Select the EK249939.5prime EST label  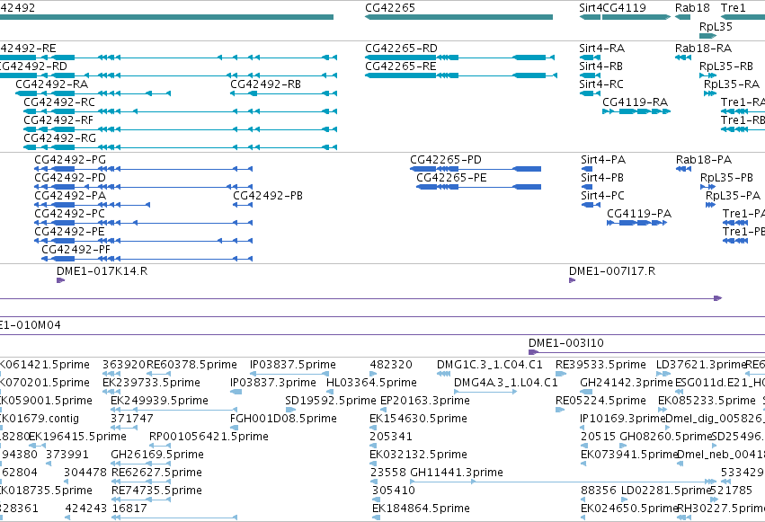159,401
